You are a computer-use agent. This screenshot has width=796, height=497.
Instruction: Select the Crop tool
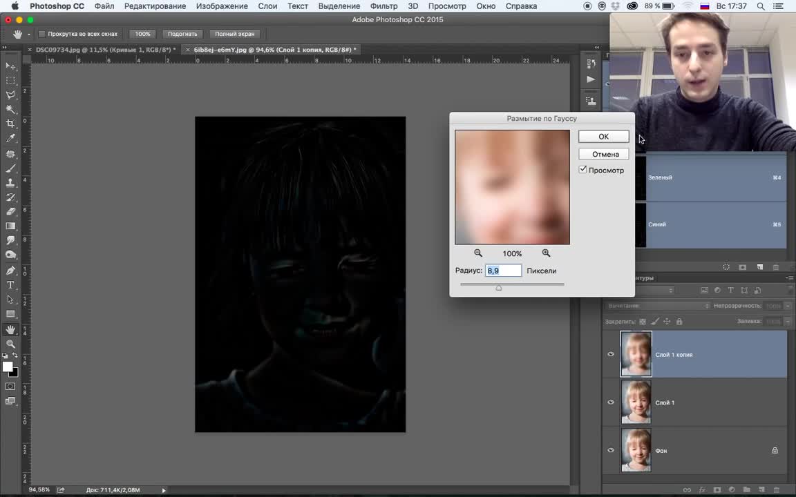(10, 124)
